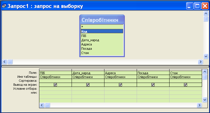
Task: Click the column selector bar above ПІБ
Action: tap(55, 70)
